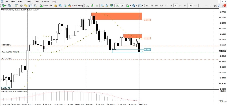The height and width of the screenshot is (106, 227).
Task: Open the Profiles icon
Action: (9, 6)
